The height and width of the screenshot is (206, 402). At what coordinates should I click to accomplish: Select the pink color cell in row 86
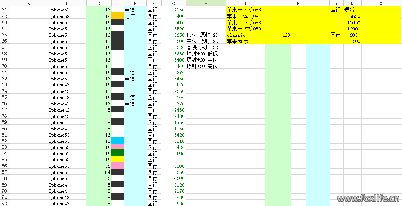(117, 166)
